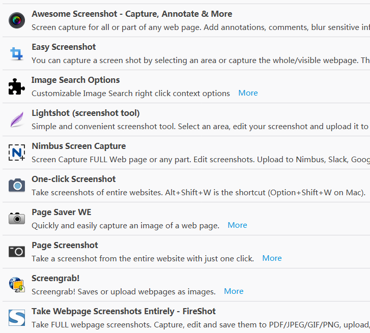Open More link for Image Search Options

pyautogui.click(x=248, y=93)
